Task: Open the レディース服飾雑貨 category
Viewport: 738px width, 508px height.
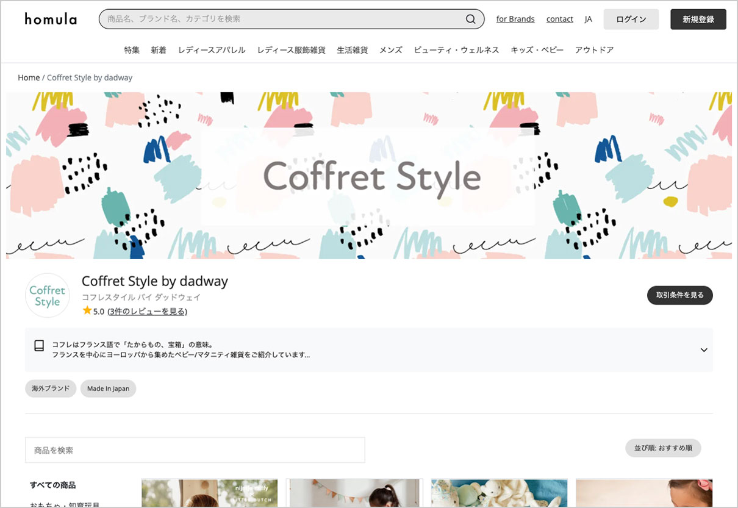Action: [x=291, y=50]
